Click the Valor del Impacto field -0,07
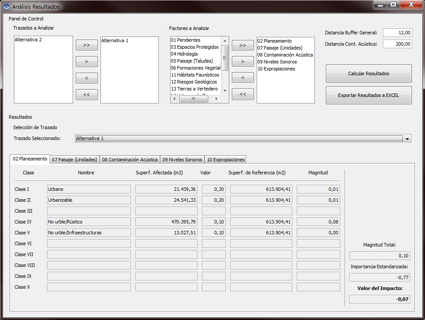Image resolution: width=425 pixels, height=320 pixels. (x=380, y=299)
